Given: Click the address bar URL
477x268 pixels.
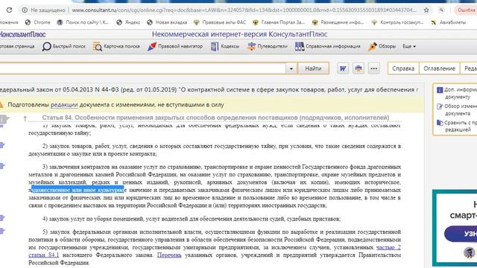Looking at the screenshot, I should coord(244,10).
